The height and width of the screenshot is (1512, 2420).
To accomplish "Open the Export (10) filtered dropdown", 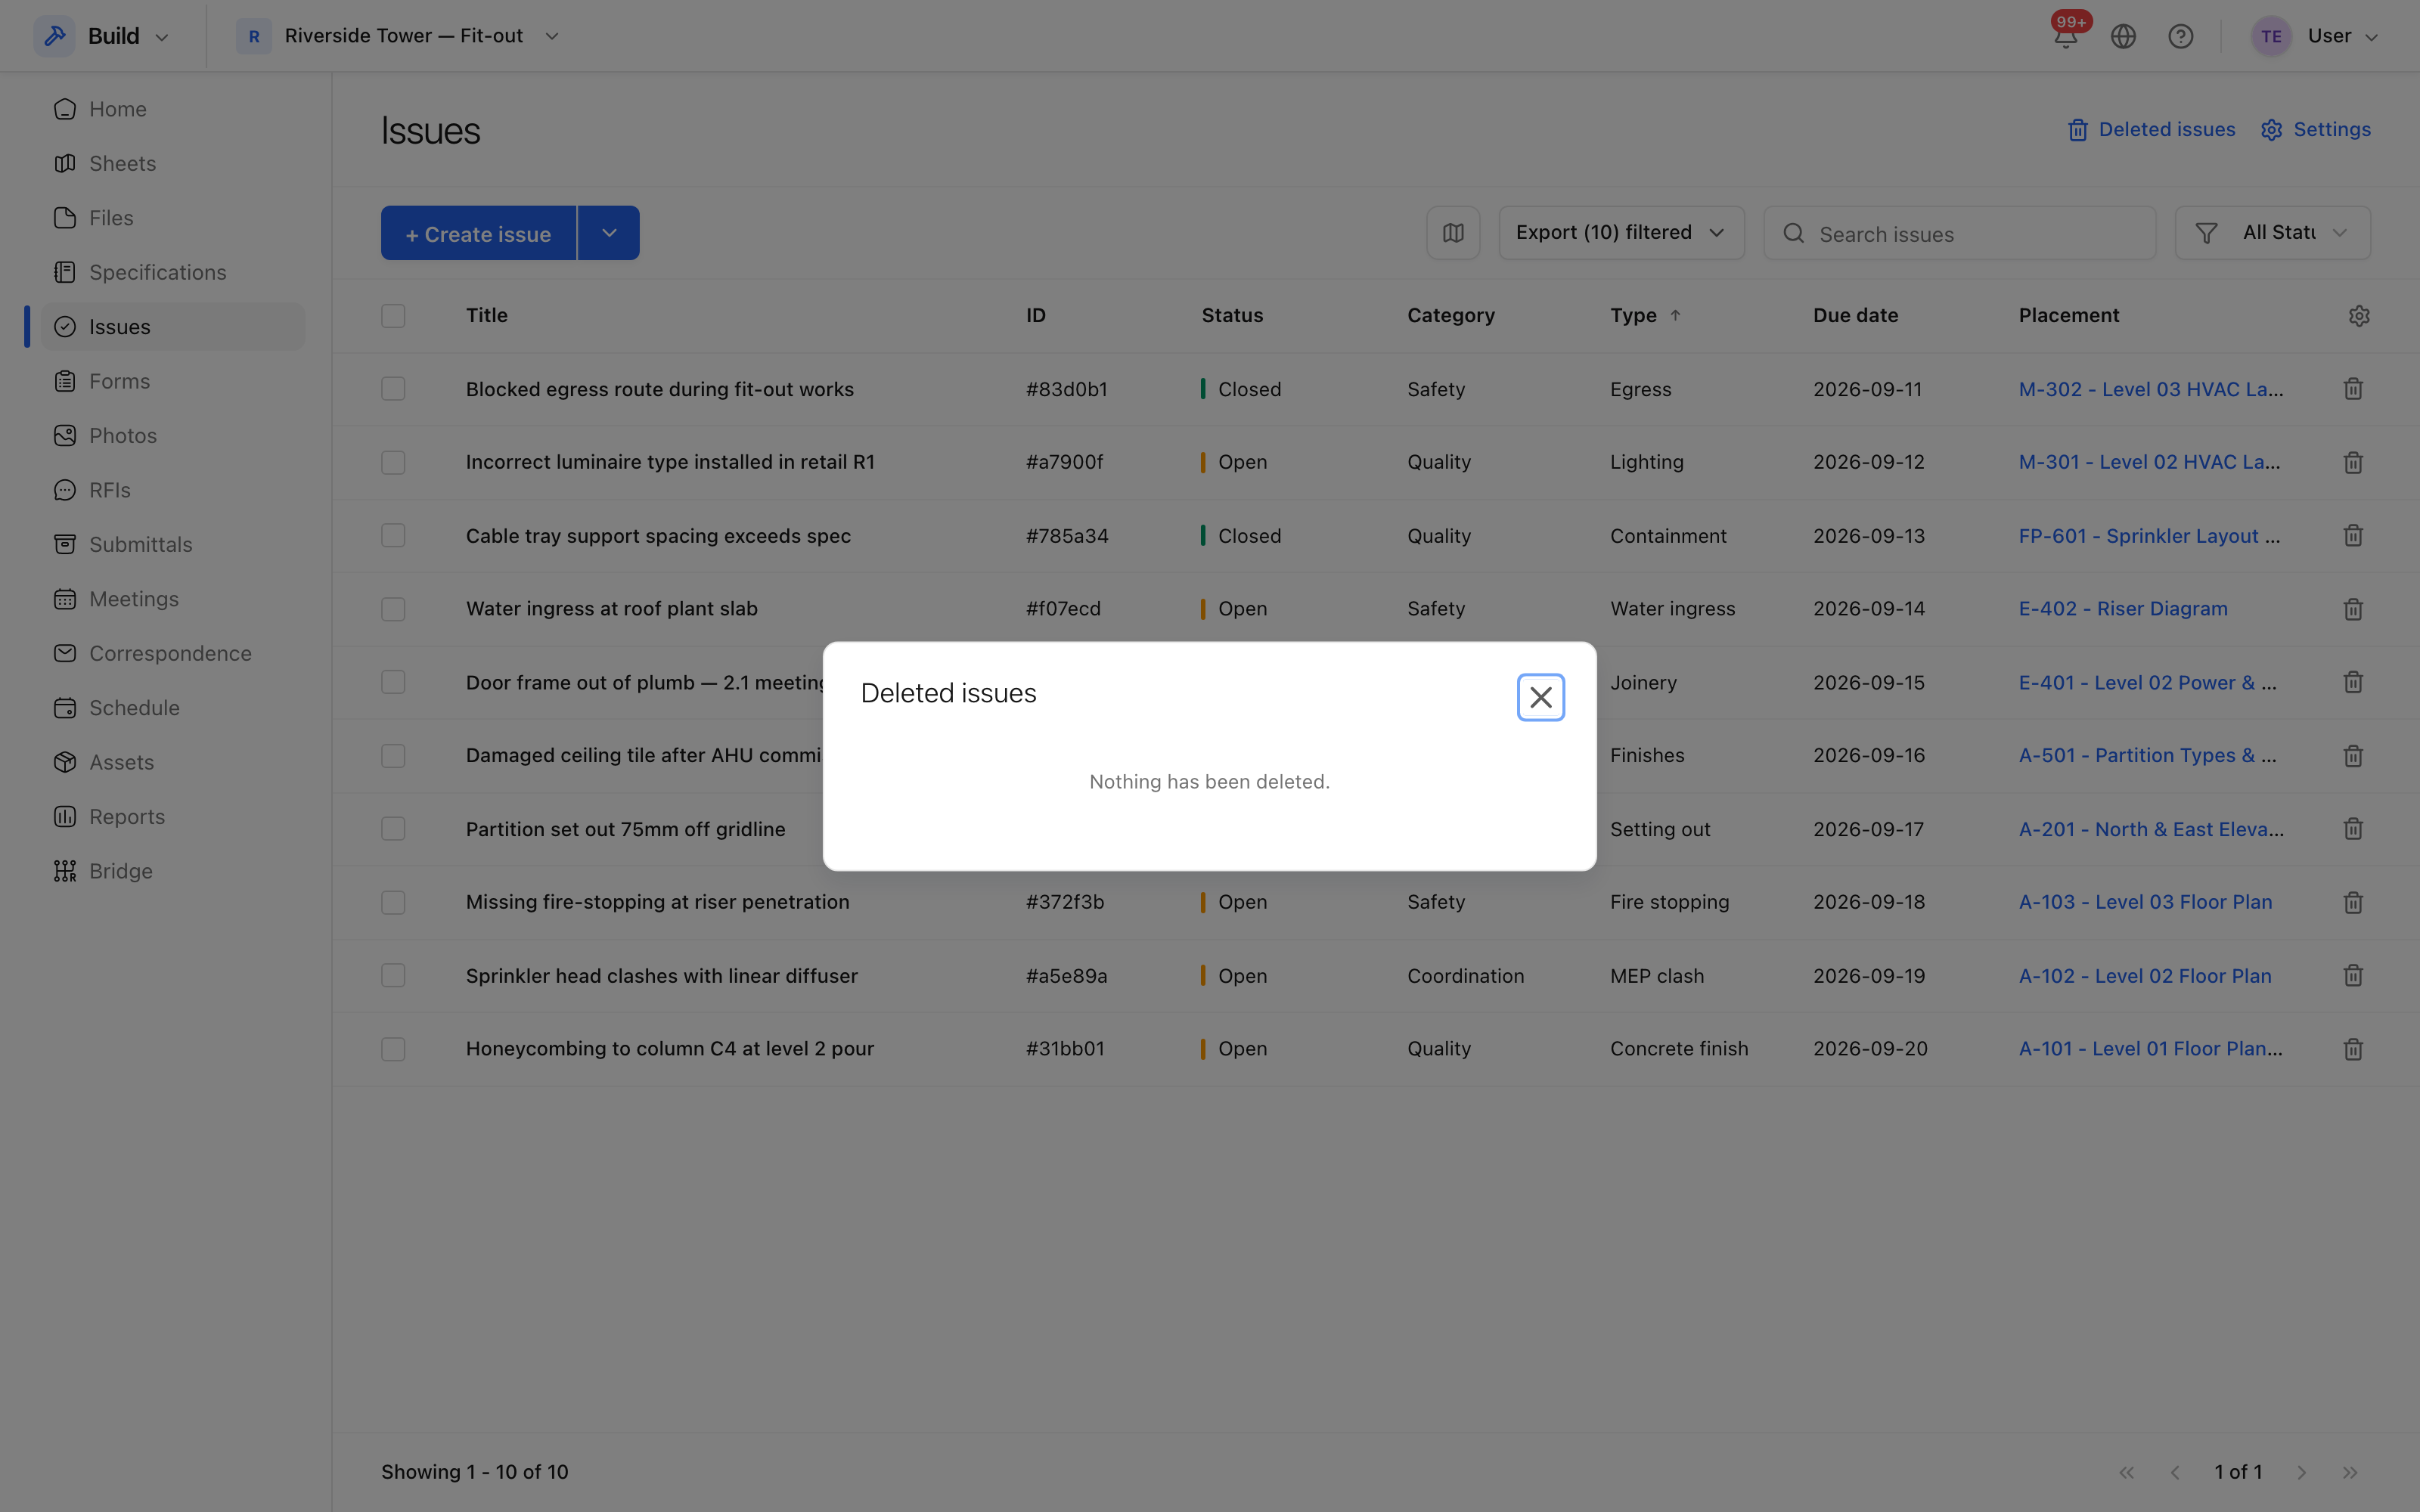I will coord(1621,233).
